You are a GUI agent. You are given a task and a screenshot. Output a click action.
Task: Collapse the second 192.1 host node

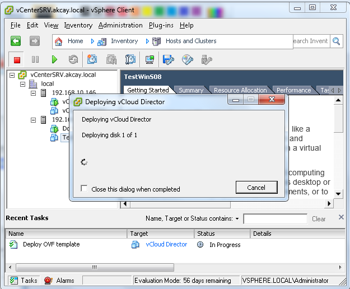click(33, 120)
